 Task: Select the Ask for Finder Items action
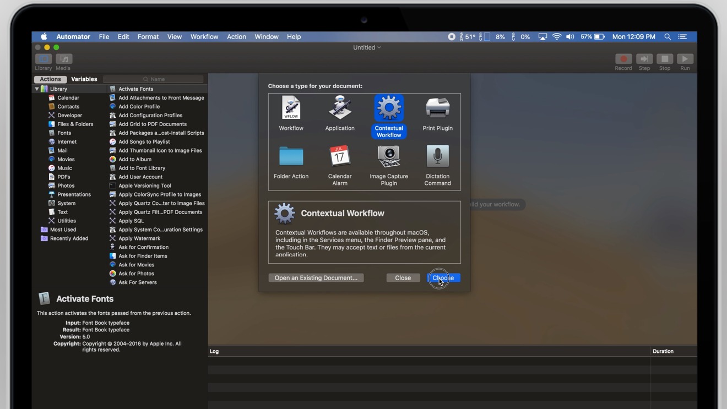point(143,256)
